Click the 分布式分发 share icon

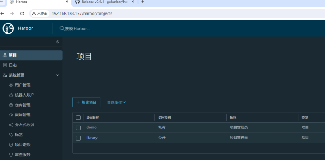[x=11, y=125]
